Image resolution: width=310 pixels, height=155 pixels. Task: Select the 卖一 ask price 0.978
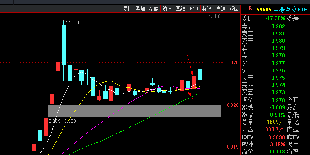point(278,55)
